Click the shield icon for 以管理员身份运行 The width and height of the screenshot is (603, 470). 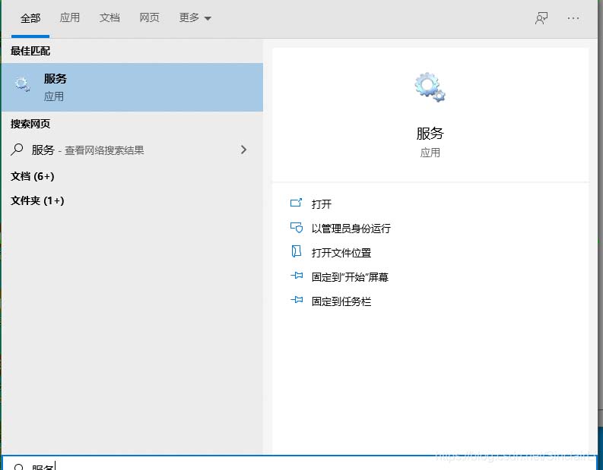297,228
